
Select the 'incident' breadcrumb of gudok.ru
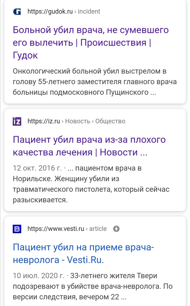coord(89,11)
